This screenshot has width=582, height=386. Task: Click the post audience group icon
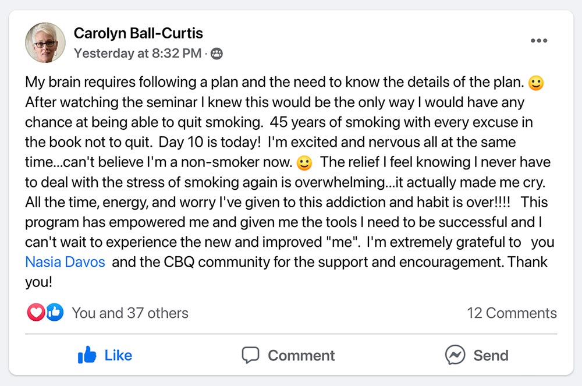(217, 54)
